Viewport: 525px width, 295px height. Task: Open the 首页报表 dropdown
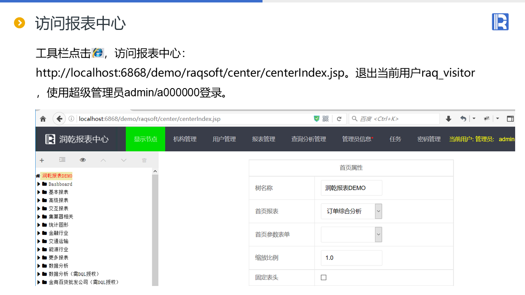pos(352,211)
